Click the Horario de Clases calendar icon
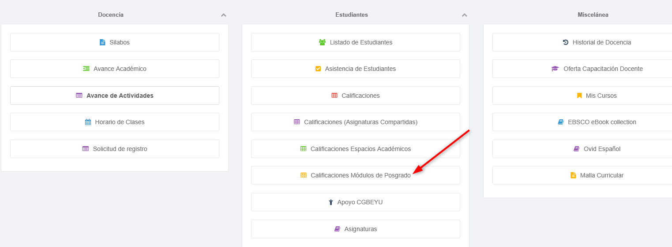Viewport: 672px width, 247px height. [x=88, y=122]
